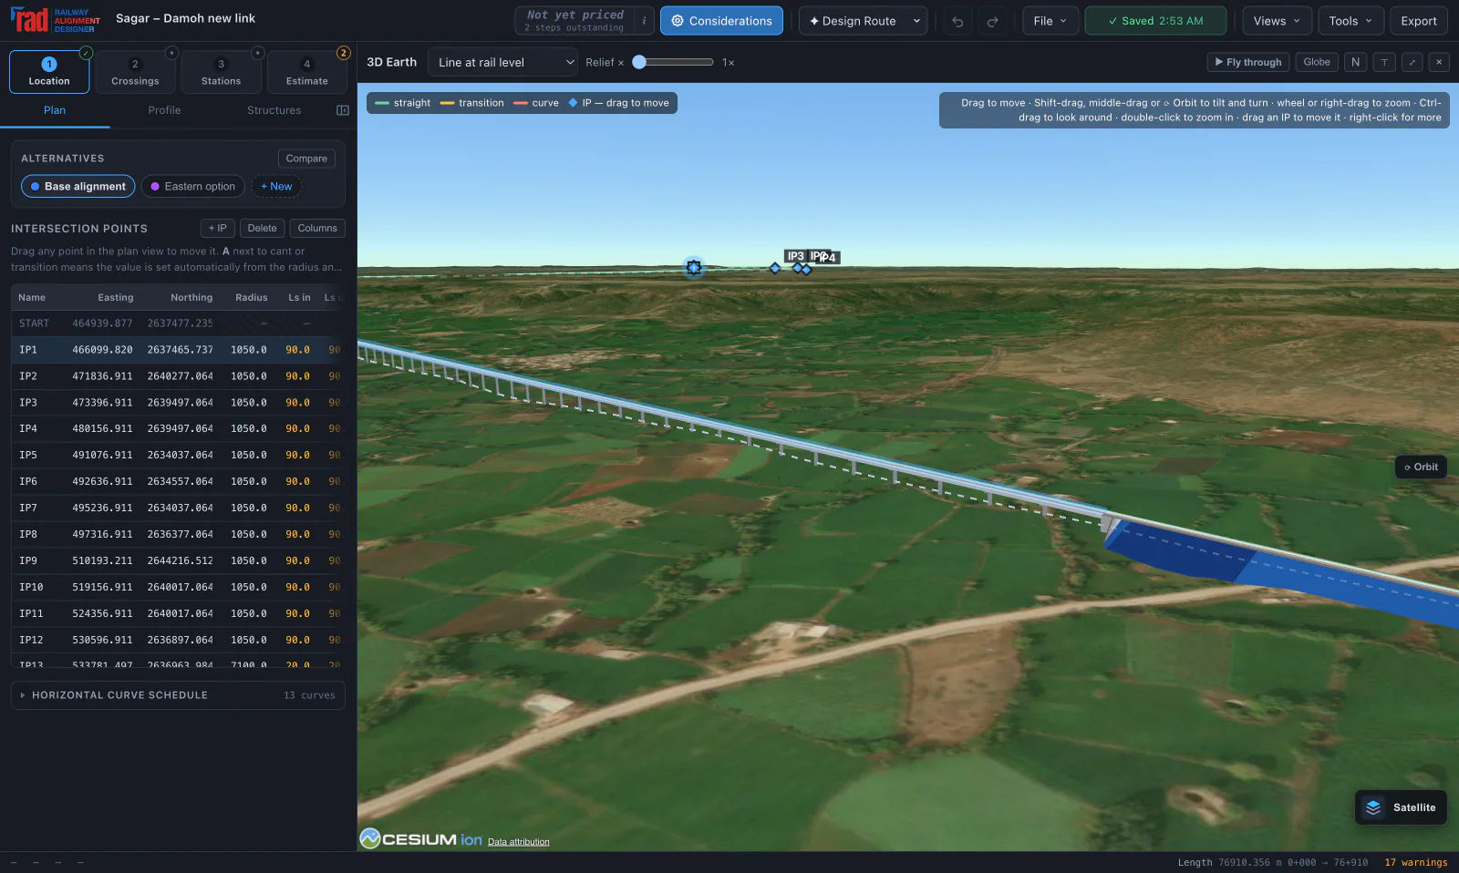The height and width of the screenshot is (873, 1459).
Task: Click the Satellite layers button
Action: point(1401,807)
